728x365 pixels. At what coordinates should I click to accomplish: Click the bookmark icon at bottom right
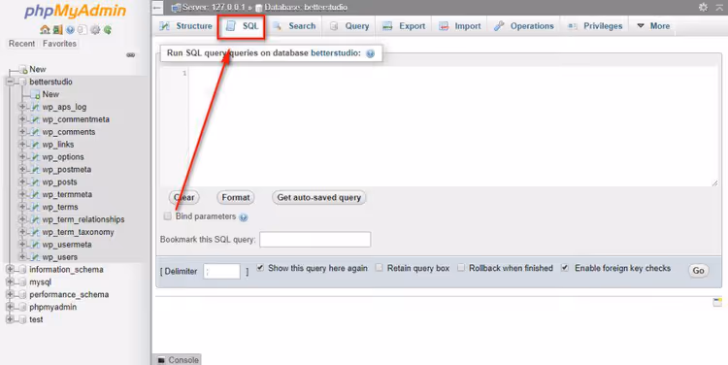tap(717, 302)
